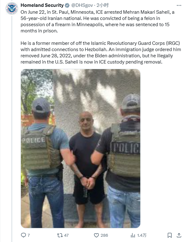The image size is (187, 242).
Task: Like the post with heart icon
Action: [96, 235]
